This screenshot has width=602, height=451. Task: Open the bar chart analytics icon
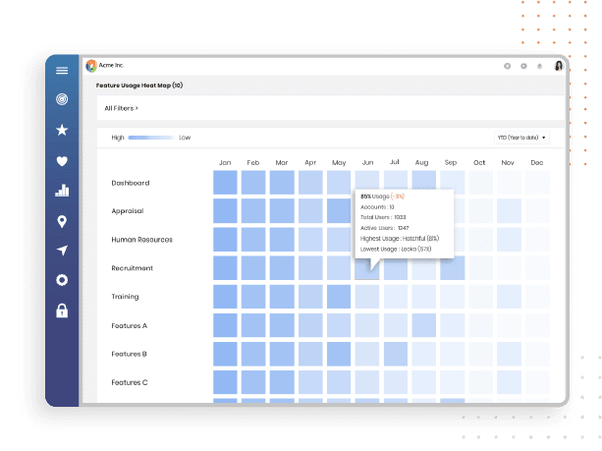coord(62,191)
